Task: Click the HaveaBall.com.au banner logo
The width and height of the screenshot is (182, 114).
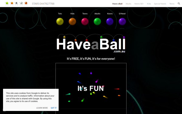Action: [x=91, y=43]
